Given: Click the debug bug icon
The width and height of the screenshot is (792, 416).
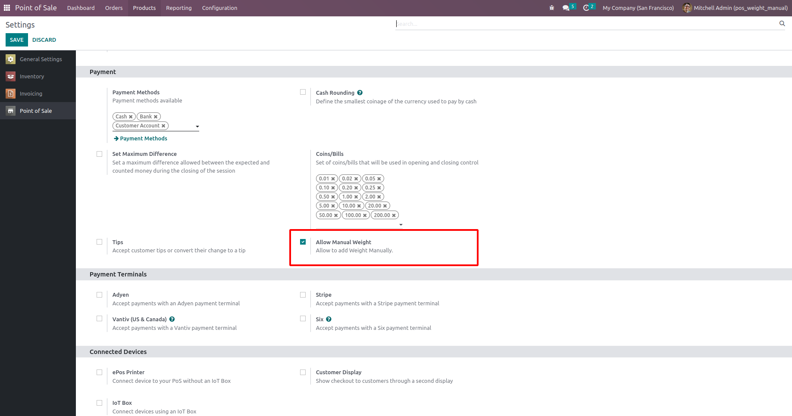Looking at the screenshot, I should [552, 8].
